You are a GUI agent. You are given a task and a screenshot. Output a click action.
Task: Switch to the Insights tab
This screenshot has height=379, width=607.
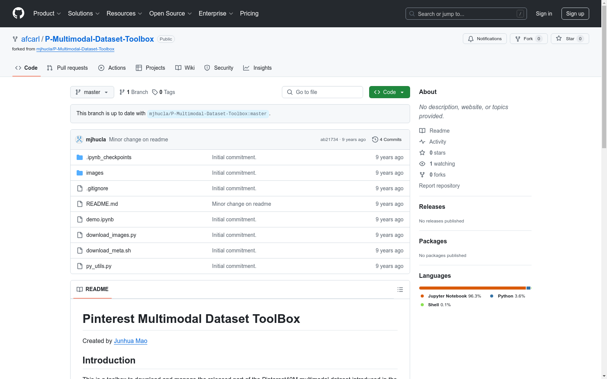click(x=258, y=68)
